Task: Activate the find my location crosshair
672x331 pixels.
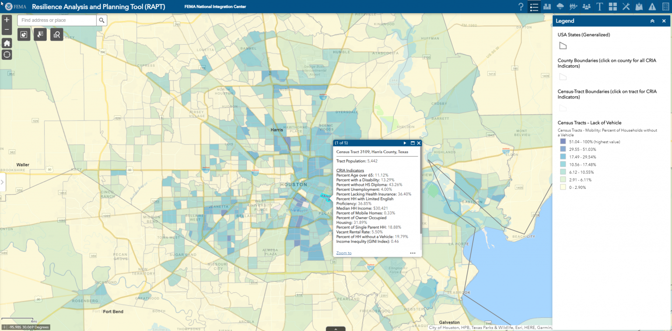Action: [7, 54]
